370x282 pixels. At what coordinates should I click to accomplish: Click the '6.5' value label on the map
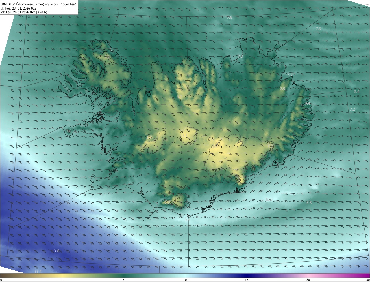[x=309, y=203]
